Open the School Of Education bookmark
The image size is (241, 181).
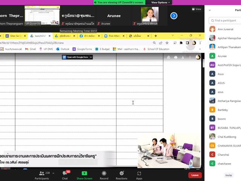[156, 49]
